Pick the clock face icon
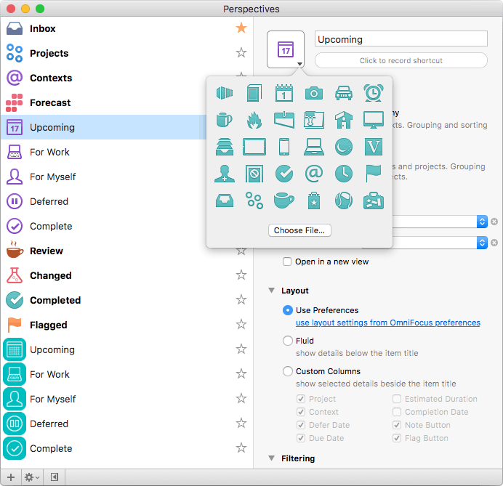Screen dimensions: 503x486 (x=344, y=174)
